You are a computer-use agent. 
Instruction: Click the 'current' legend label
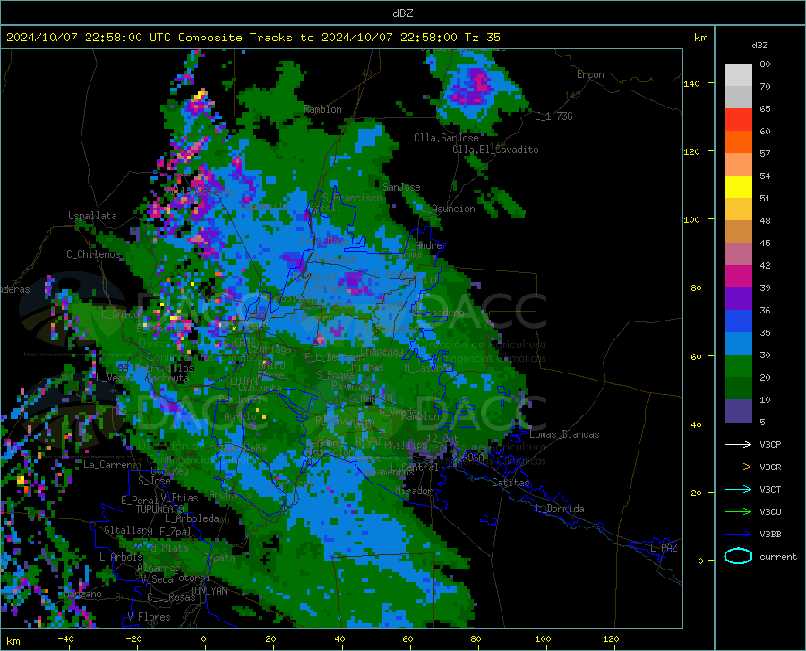click(x=778, y=556)
